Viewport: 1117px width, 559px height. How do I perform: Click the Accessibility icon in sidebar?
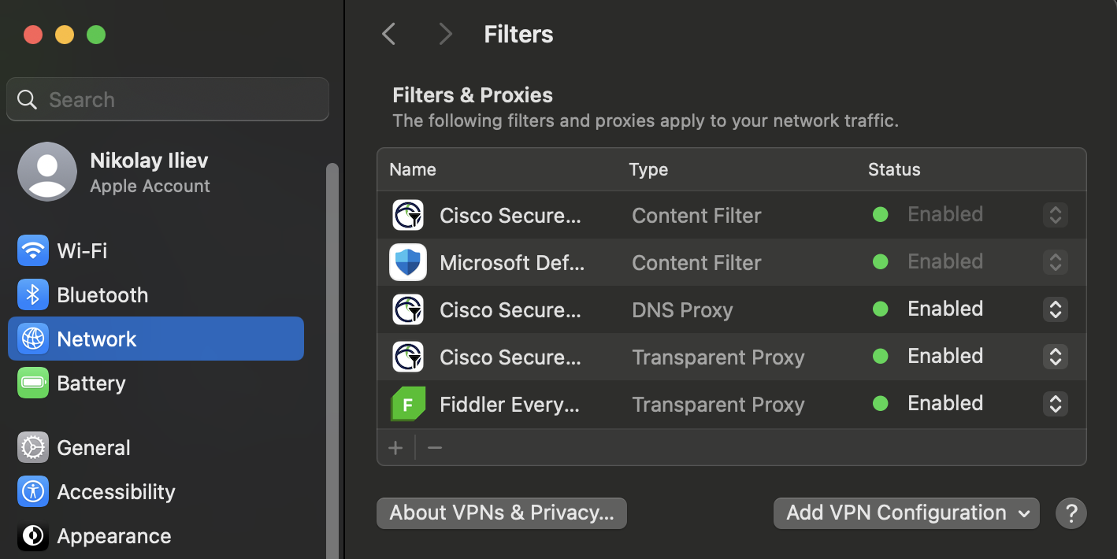point(33,492)
